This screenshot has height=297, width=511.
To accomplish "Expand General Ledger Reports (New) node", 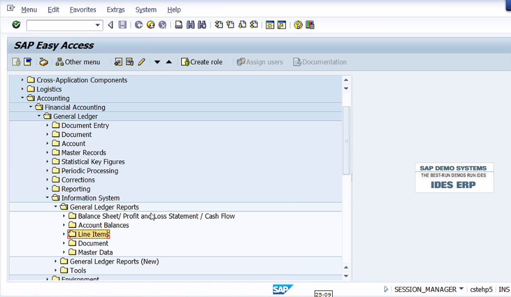I will tap(56, 261).
